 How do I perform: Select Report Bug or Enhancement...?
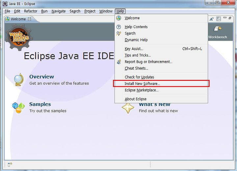(x=161, y=62)
